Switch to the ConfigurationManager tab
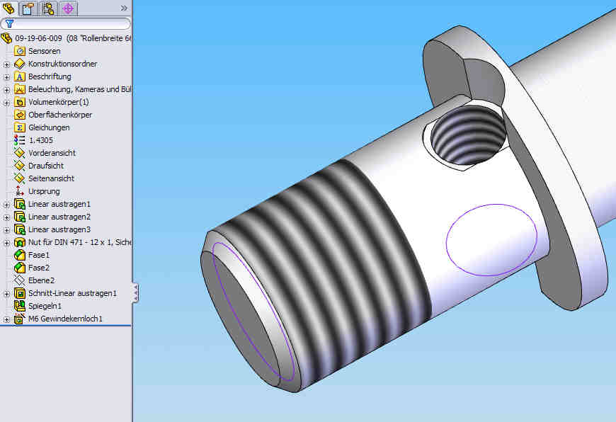 tap(48, 8)
